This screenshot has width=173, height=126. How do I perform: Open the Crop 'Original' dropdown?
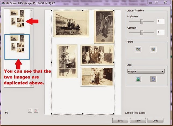click(146, 71)
